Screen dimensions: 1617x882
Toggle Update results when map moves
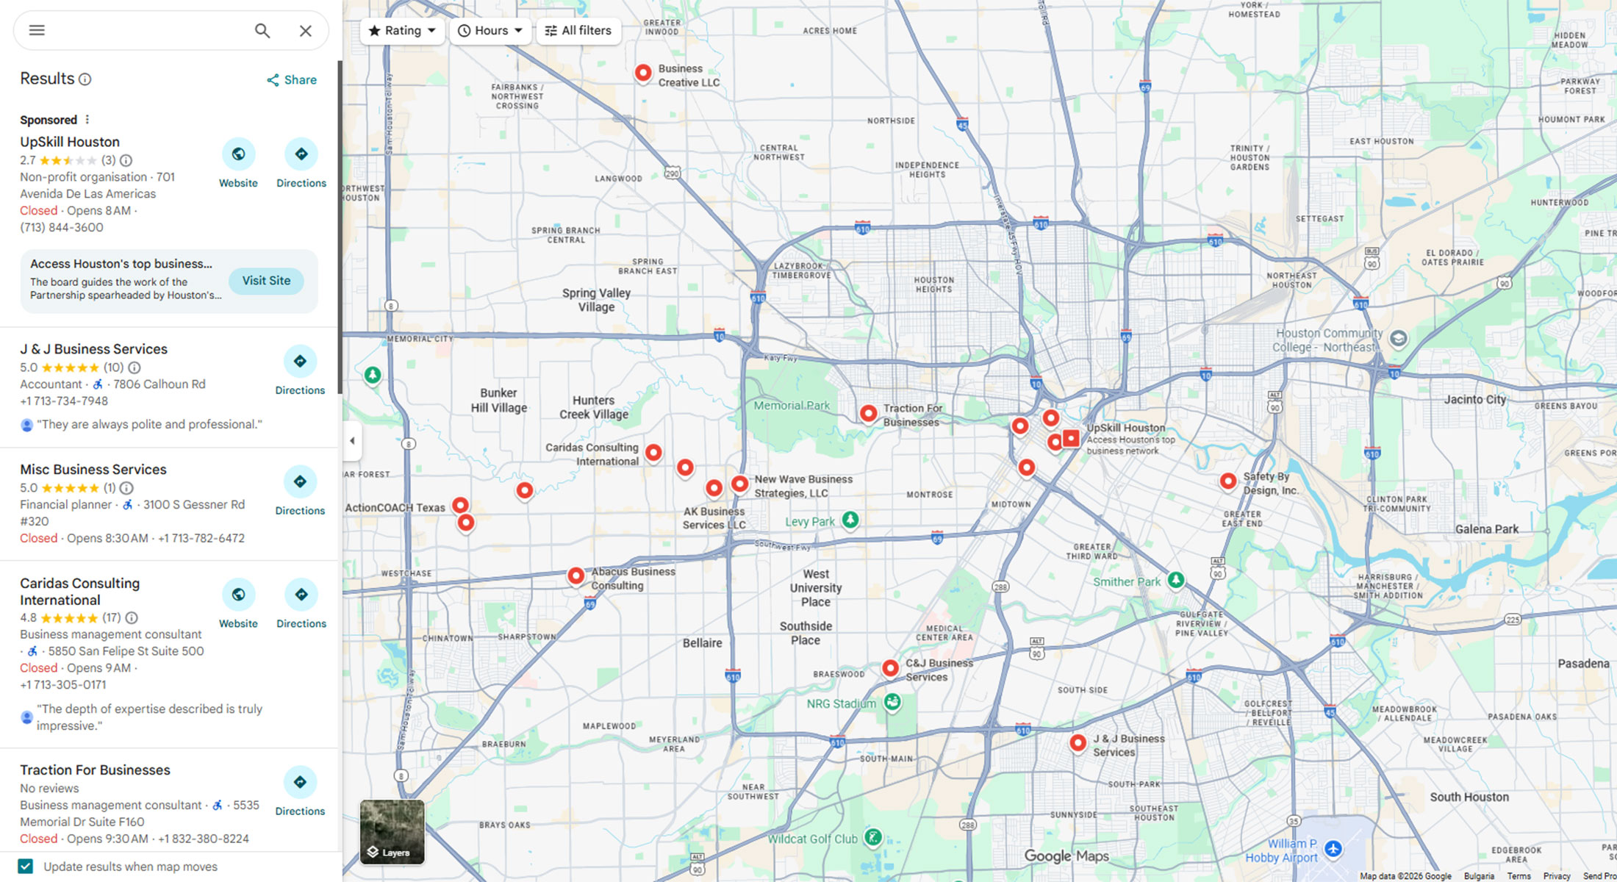pos(26,867)
